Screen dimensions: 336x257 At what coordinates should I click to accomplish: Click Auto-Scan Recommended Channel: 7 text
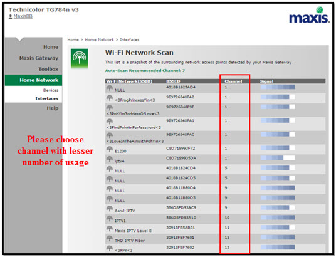(x=145, y=71)
